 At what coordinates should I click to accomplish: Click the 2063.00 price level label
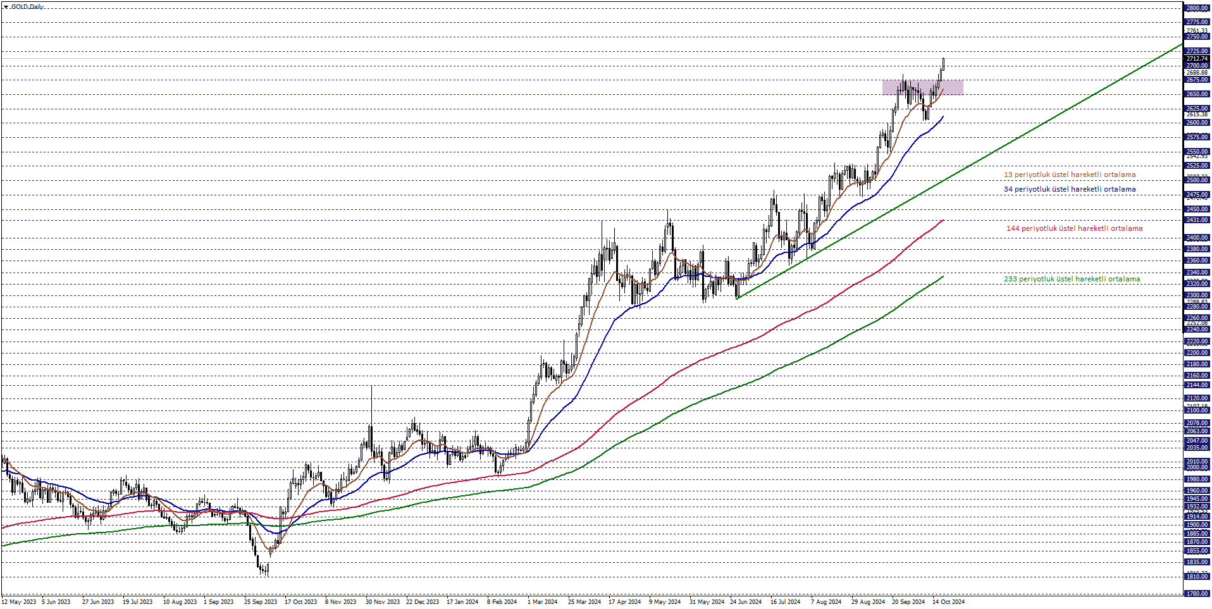click(1197, 431)
